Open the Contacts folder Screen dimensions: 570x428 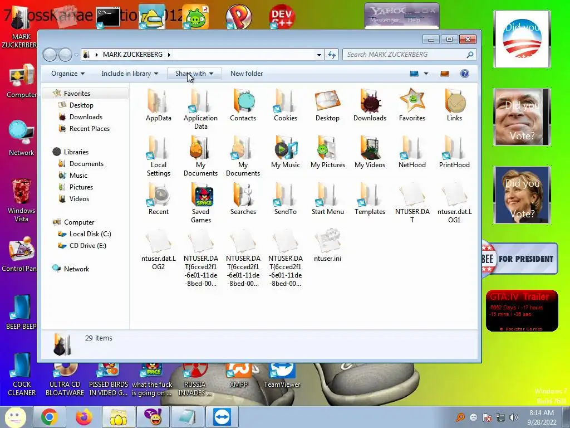(x=243, y=105)
